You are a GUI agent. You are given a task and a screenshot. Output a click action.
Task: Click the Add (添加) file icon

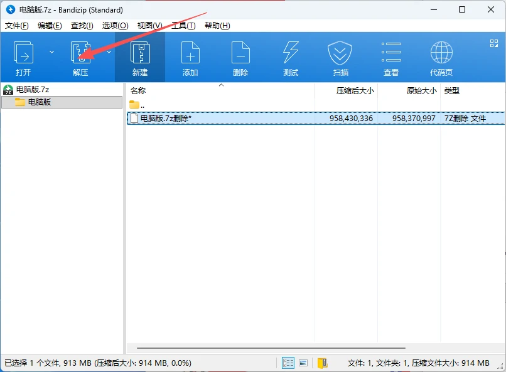190,53
